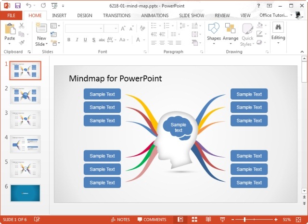Click the Format Painter brush icon
308x224 pixels.
22,43
